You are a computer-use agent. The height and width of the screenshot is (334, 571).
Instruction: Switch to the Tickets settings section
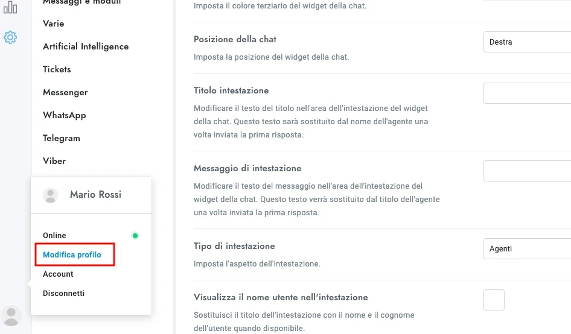pos(57,69)
